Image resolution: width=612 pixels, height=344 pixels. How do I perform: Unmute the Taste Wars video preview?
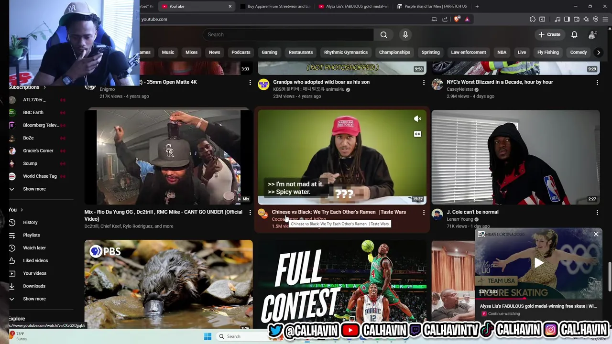[417, 118]
